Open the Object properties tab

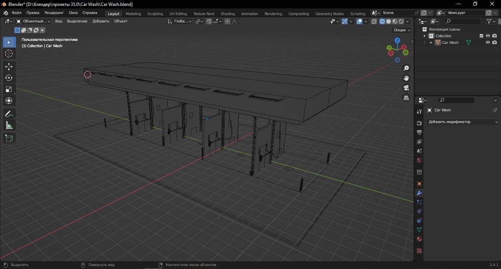point(419,184)
